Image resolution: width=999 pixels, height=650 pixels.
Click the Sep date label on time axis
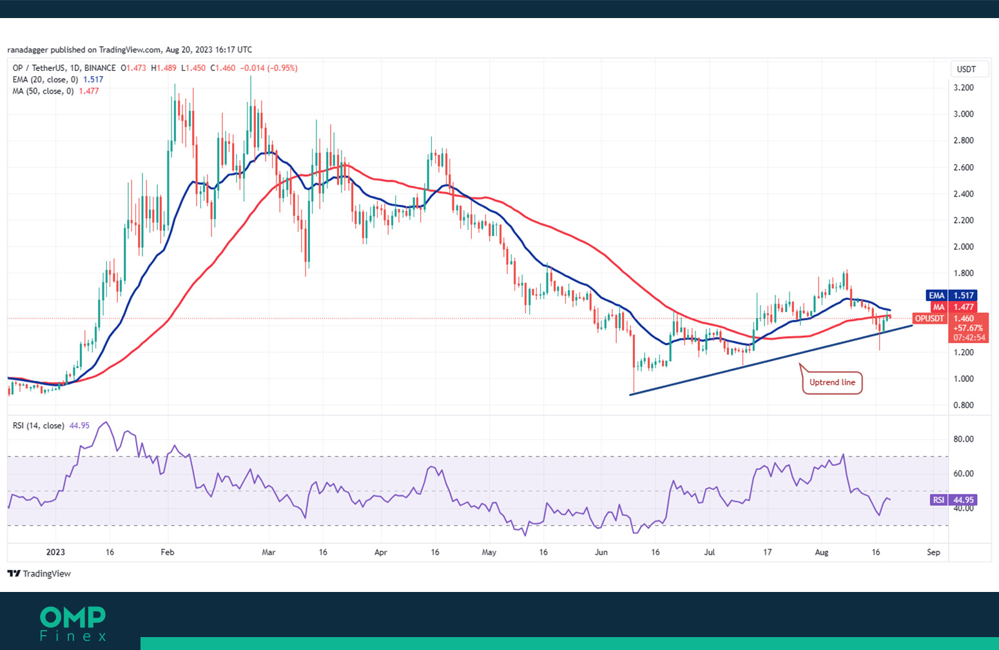(933, 552)
